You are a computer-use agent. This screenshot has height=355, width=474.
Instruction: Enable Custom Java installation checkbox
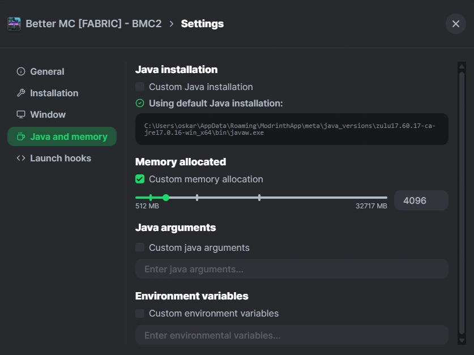coord(140,87)
